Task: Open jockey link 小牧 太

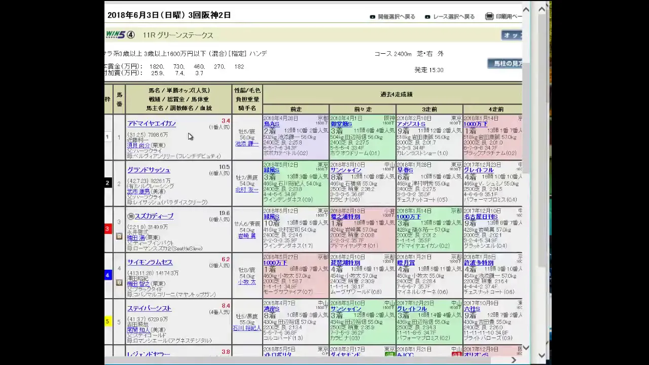Action: click(x=247, y=282)
